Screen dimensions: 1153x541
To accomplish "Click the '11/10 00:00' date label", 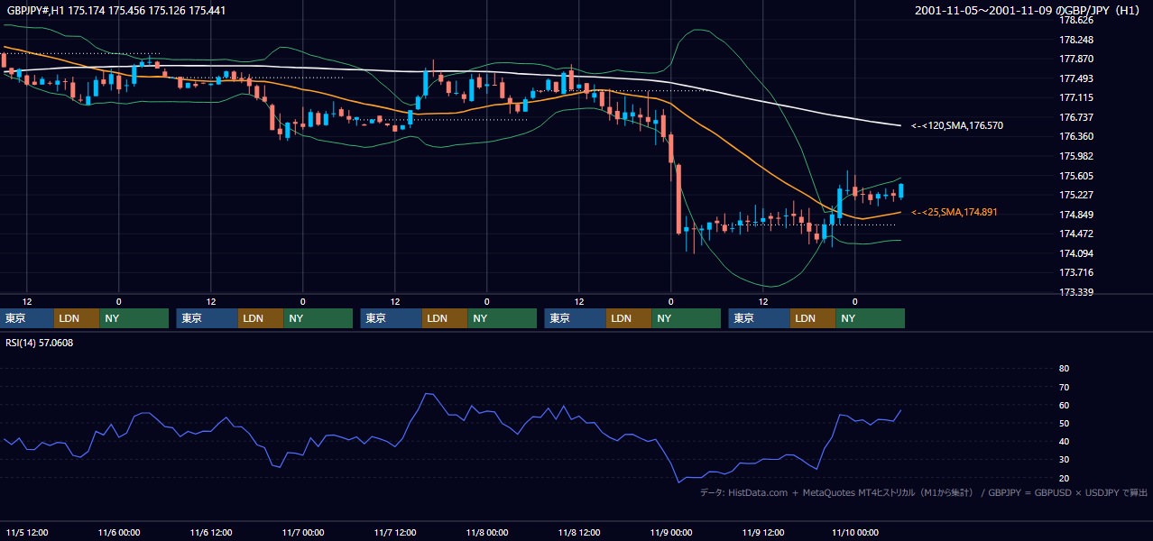I will [854, 532].
